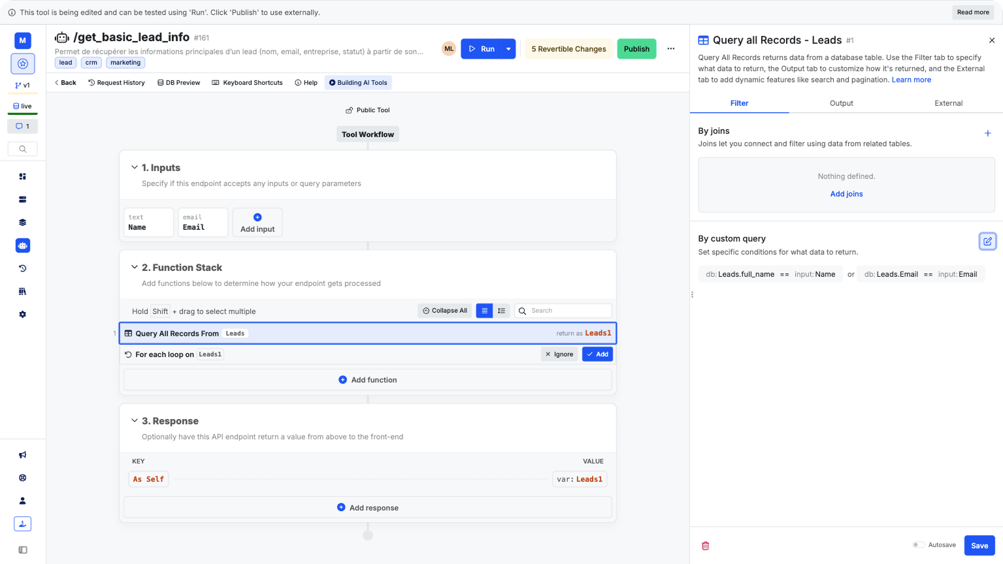Viewport: 1003px width, 564px height.
Task: Open DB Preview
Action: click(179, 83)
